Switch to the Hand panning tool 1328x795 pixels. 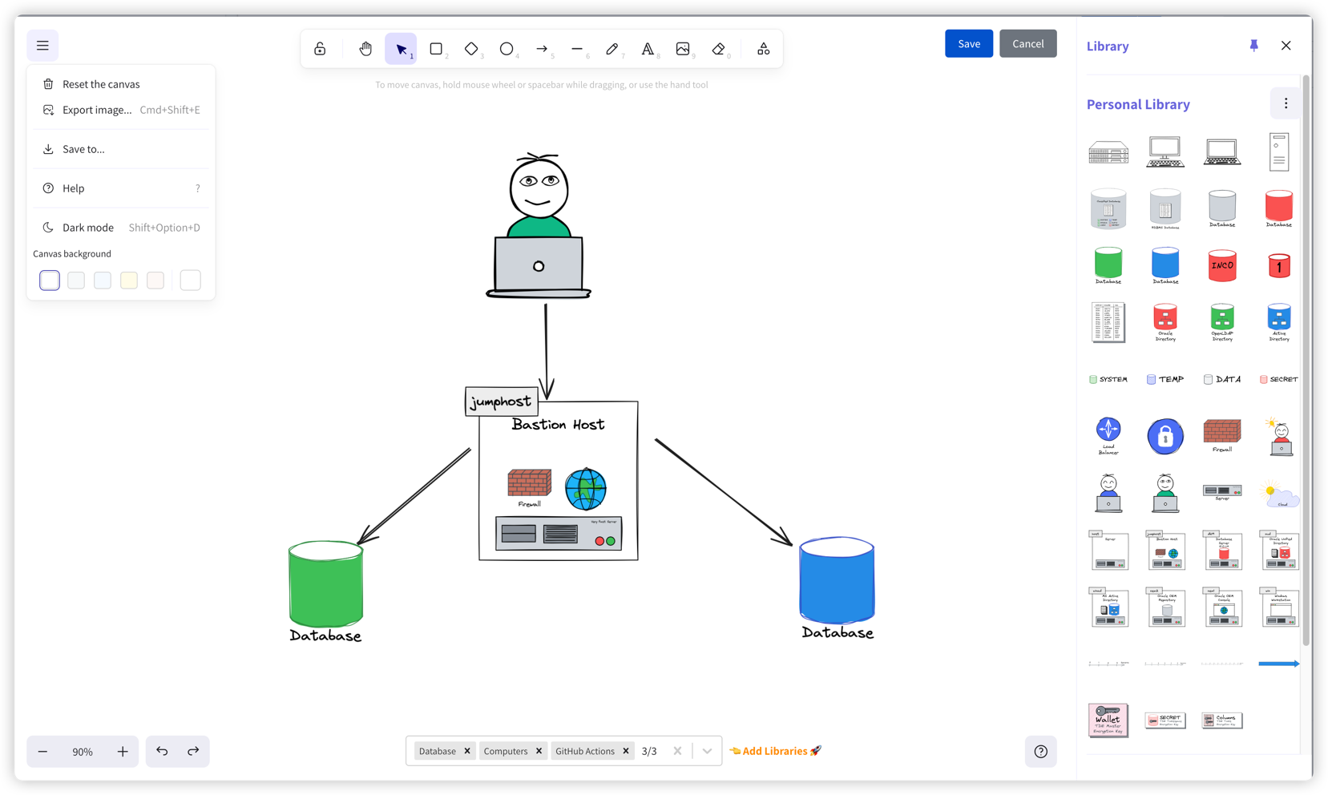(x=365, y=48)
